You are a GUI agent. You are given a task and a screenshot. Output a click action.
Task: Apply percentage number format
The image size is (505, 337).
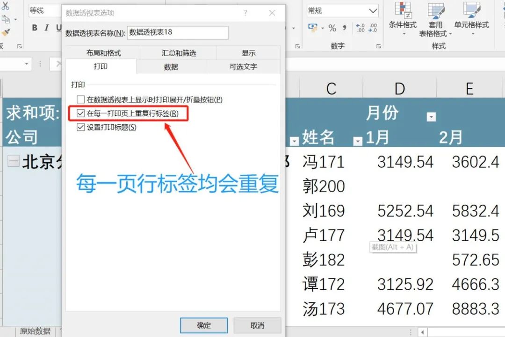[x=333, y=28]
